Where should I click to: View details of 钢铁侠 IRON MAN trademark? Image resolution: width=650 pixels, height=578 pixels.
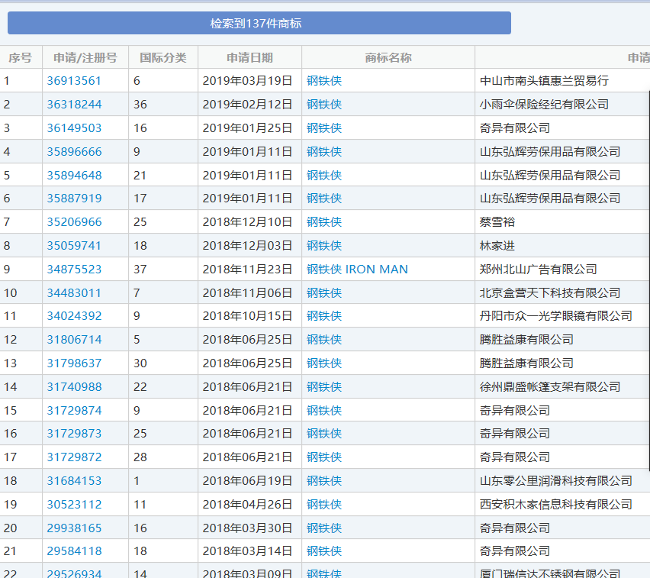pyautogui.click(x=356, y=269)
